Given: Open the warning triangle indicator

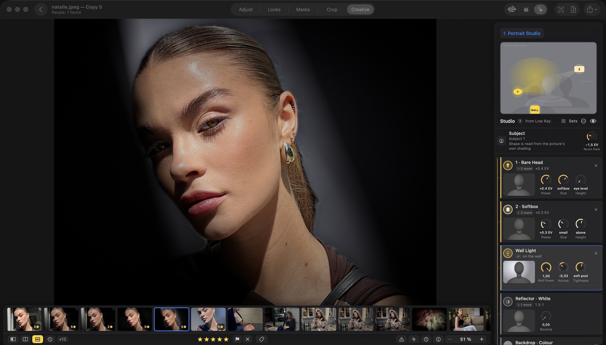Looking at the screenshot, I should coord(401,339).
